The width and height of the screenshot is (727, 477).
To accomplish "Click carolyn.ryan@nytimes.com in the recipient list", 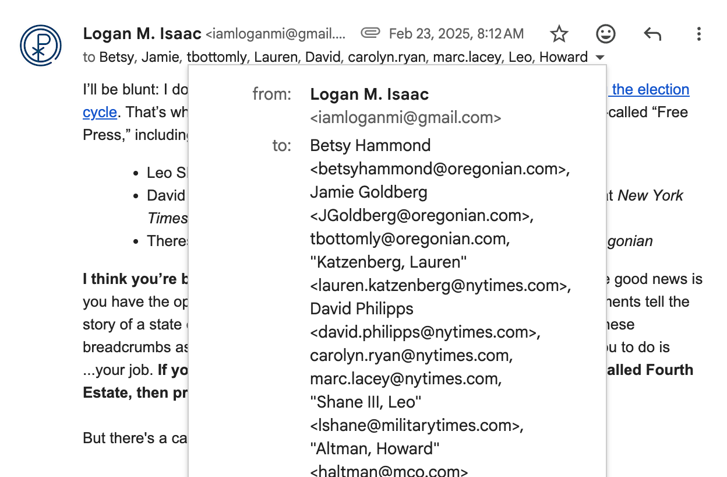I will [x=411, y=356].
